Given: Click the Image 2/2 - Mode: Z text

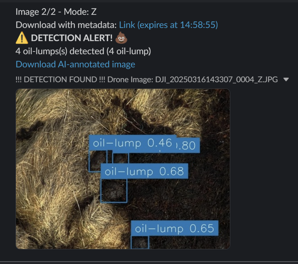Looking at the screenshot, I should [x=56, y=12].
